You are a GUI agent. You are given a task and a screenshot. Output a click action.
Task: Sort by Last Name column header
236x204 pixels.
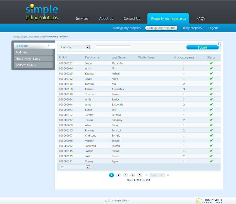coord(118,57)
